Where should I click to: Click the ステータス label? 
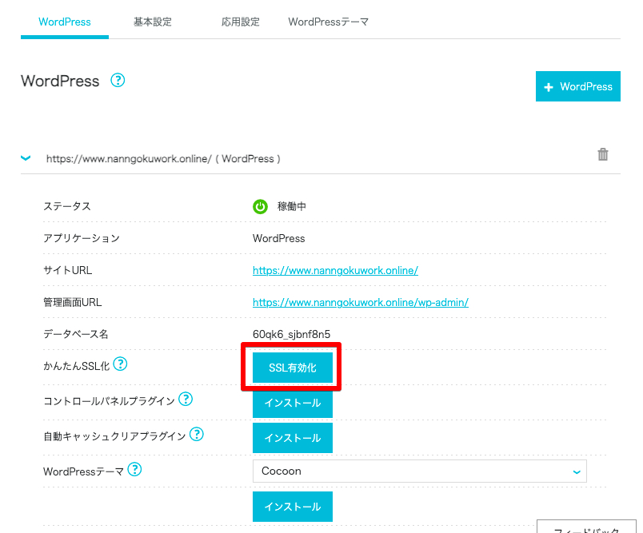click(x=67, y=206)
